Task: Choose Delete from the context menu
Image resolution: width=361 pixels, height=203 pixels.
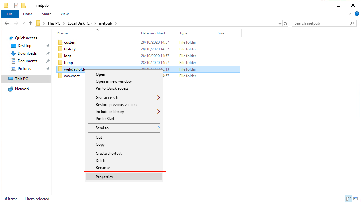Action: coord(124,160)
